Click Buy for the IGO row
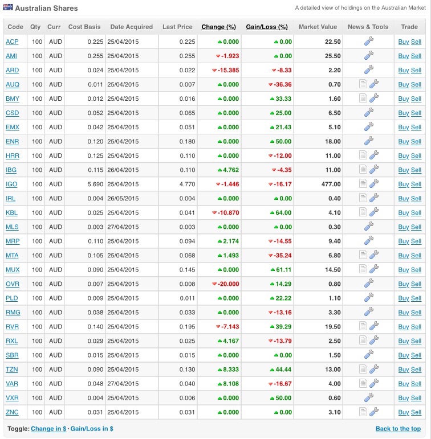 [x=404, y=184]
